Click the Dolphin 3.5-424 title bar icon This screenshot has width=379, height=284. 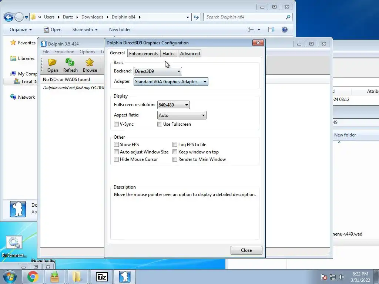tap(44, 44)
